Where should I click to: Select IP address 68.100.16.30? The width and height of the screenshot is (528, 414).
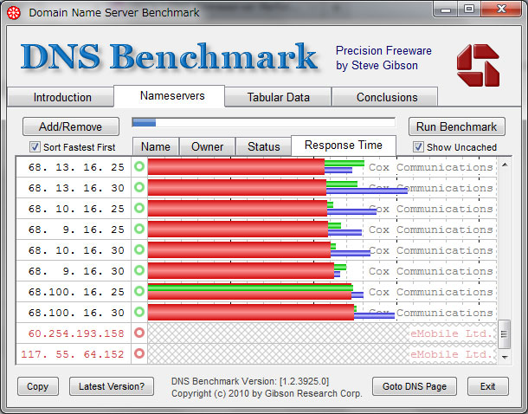(x=76, y=313)
